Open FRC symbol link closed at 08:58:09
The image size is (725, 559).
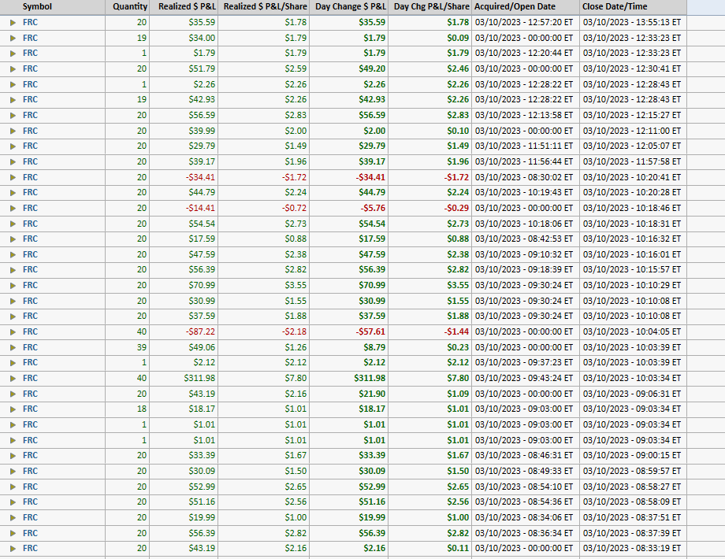pyautogui.click(x=30, y=502)
